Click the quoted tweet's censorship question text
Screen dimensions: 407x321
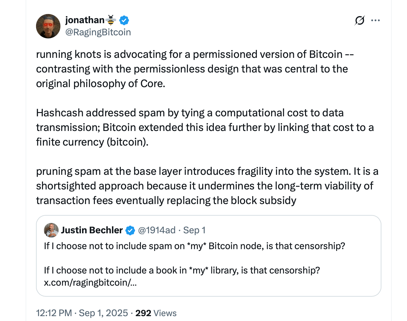194,246
